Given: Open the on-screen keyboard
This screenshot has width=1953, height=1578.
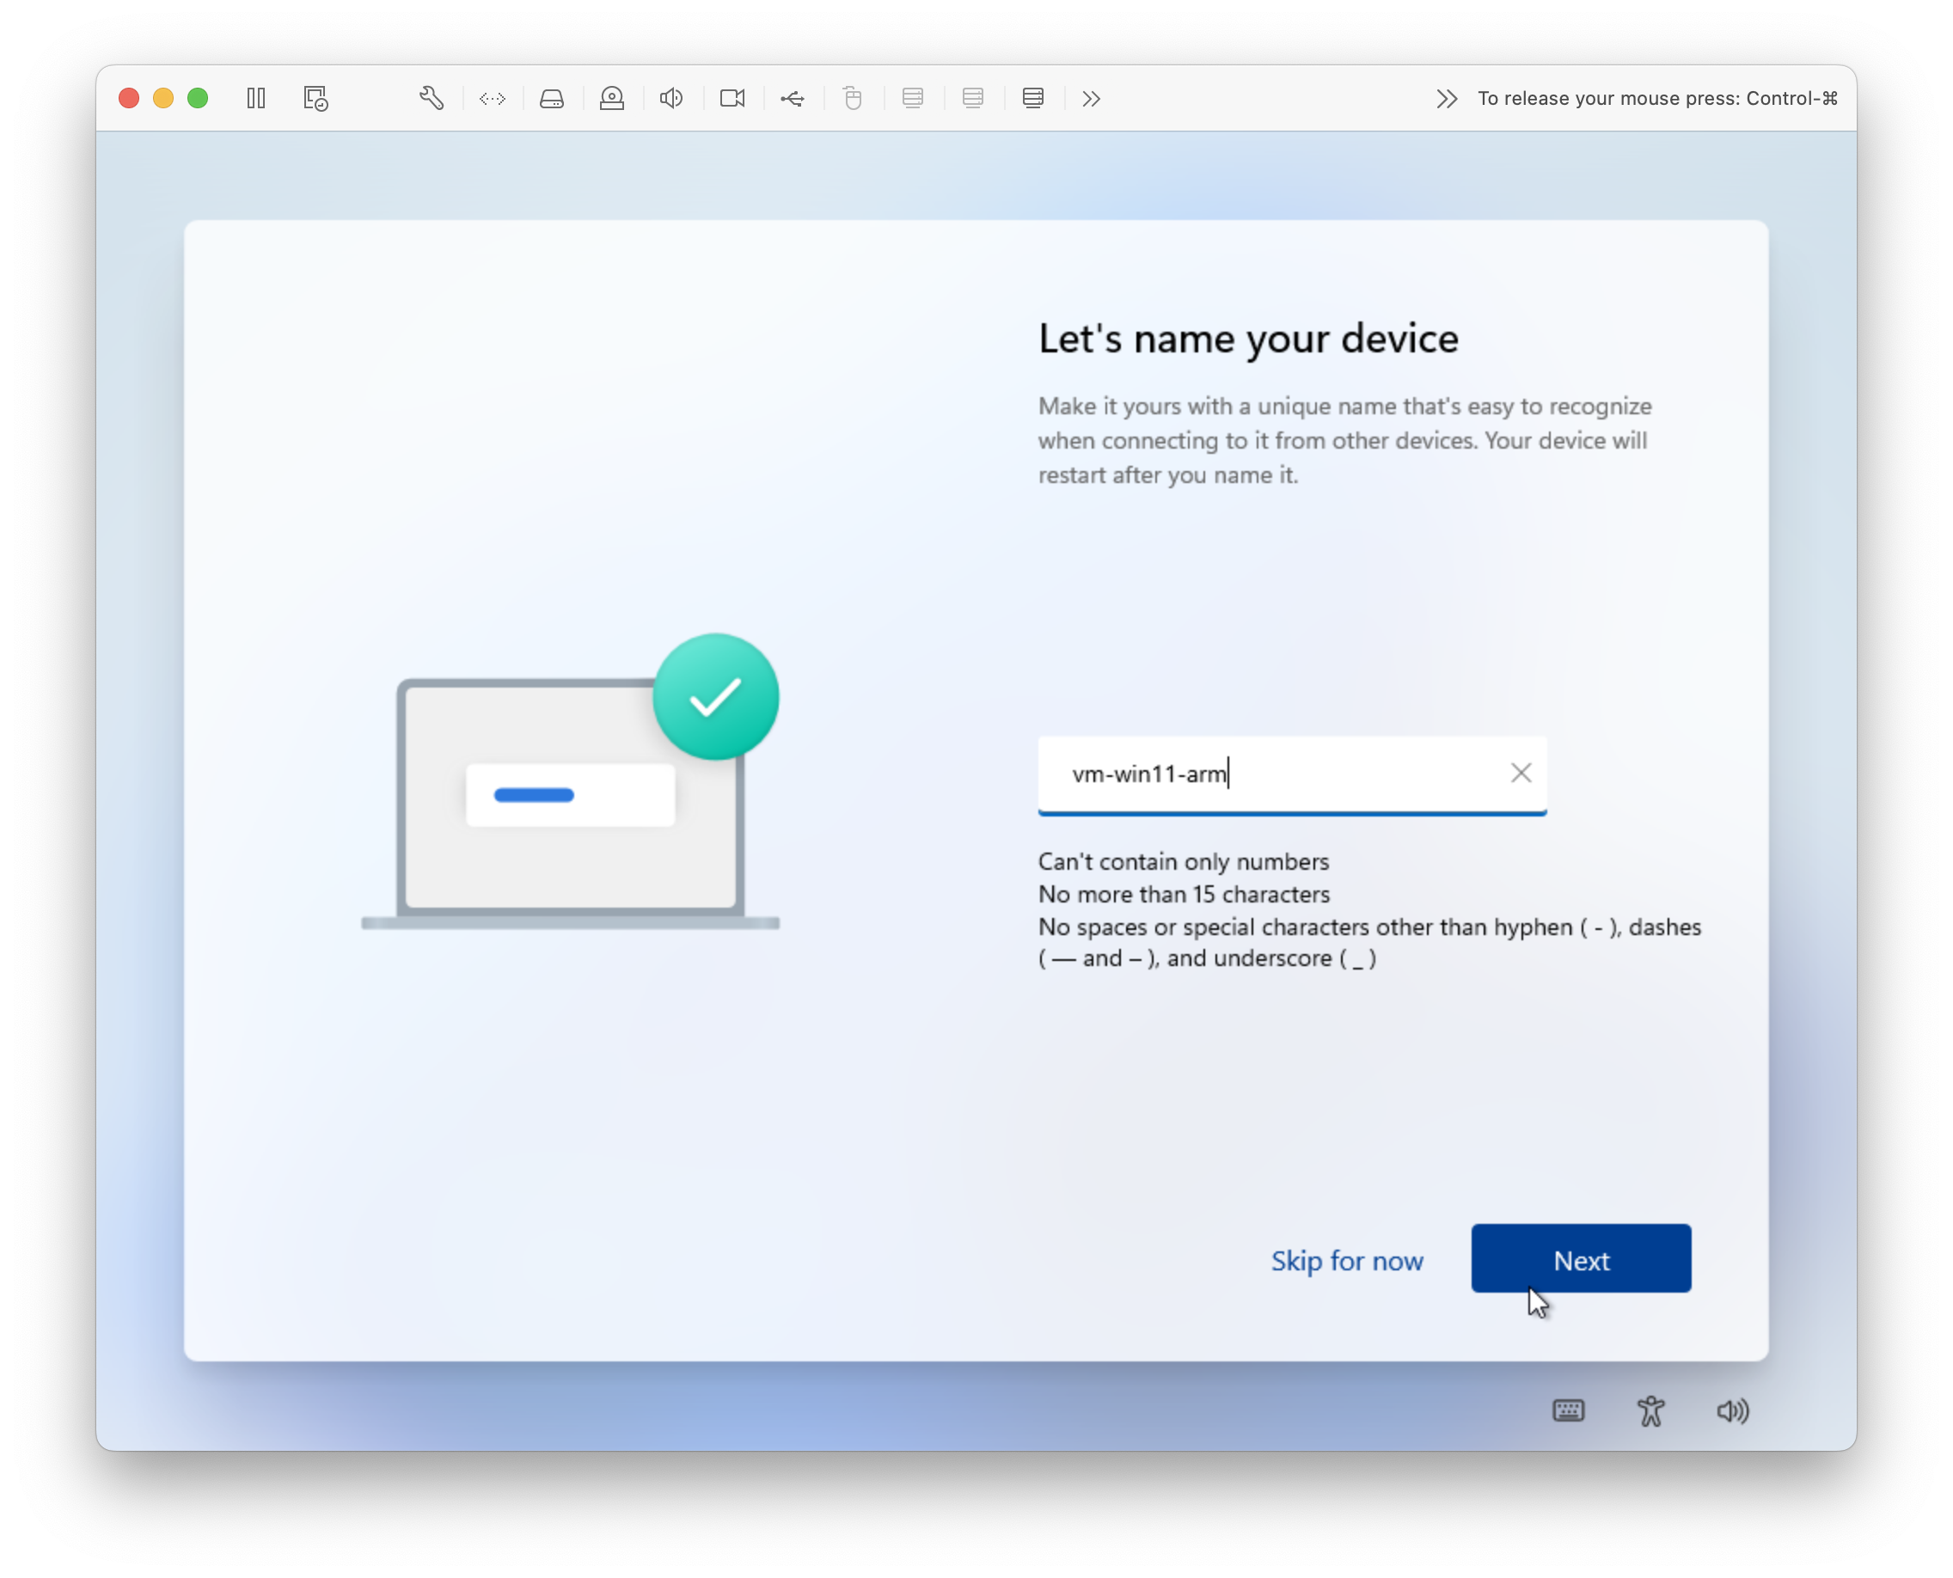Looking at the screenshot, I should tap(1568, 1410).
